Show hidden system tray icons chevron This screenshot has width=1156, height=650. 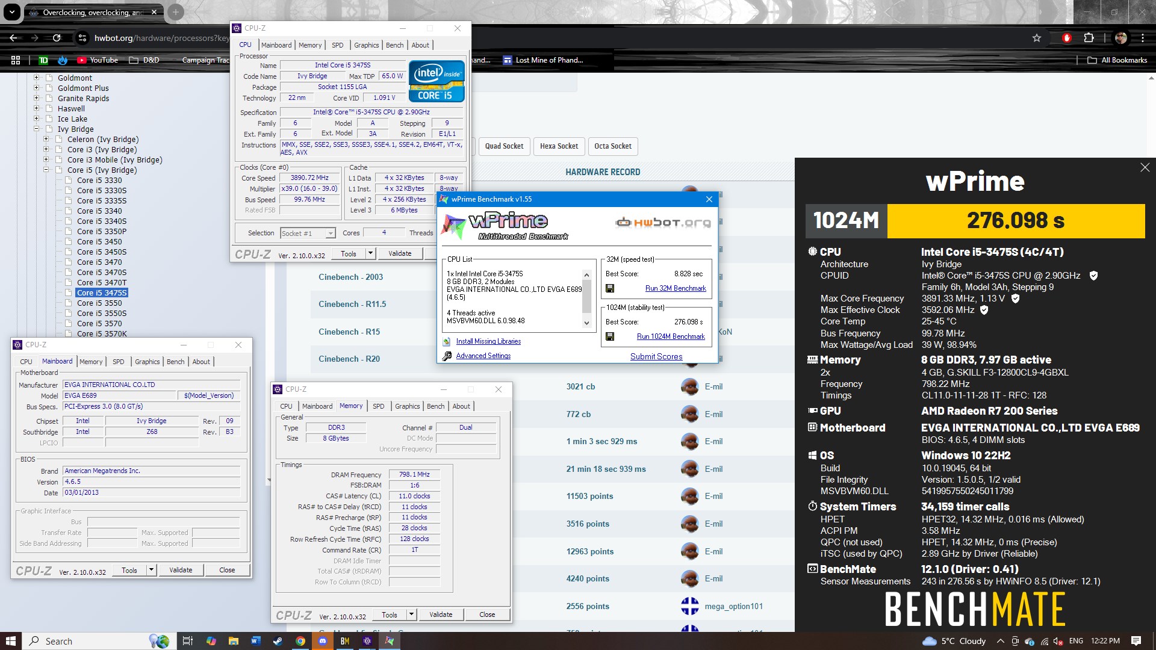(x=1000, y=641)
